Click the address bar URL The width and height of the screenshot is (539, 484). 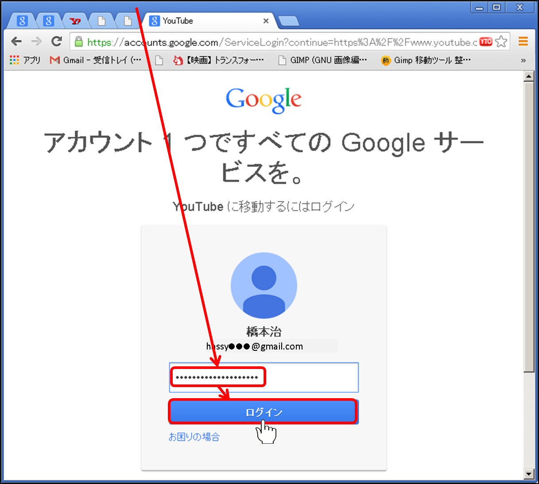pos(279,42)
